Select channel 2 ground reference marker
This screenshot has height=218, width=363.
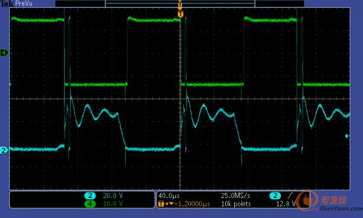pos(4,151)
